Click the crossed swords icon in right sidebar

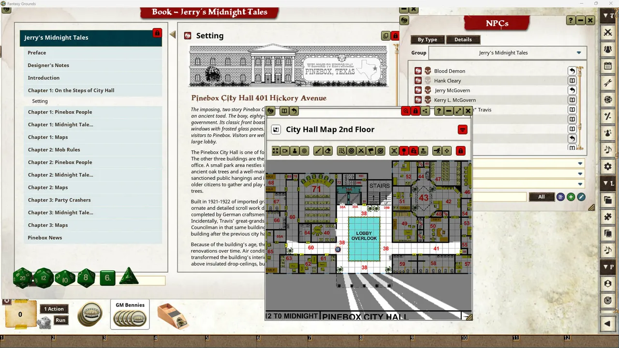coord(608,33)
